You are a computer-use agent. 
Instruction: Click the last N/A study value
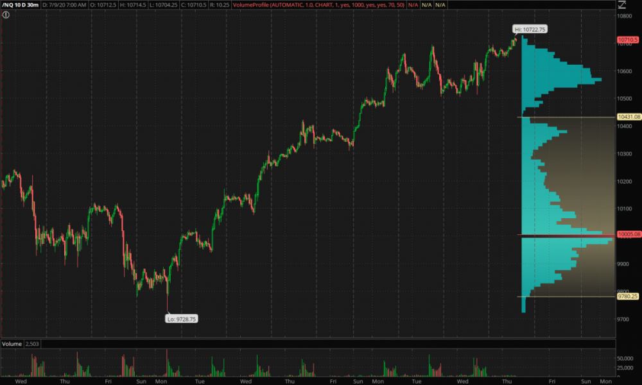point(441,4)
